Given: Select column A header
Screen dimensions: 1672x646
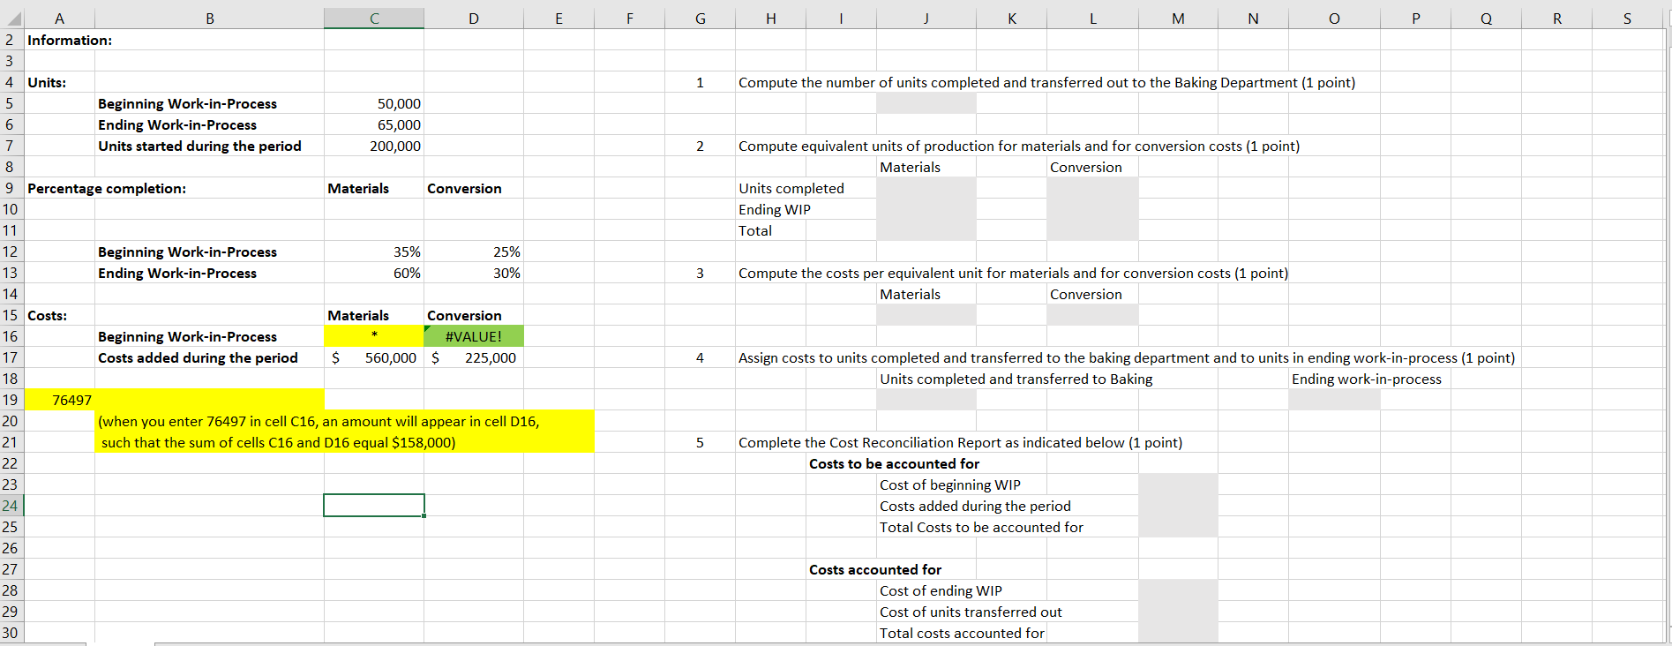Looking at the screenshot, I should [59, 18].
